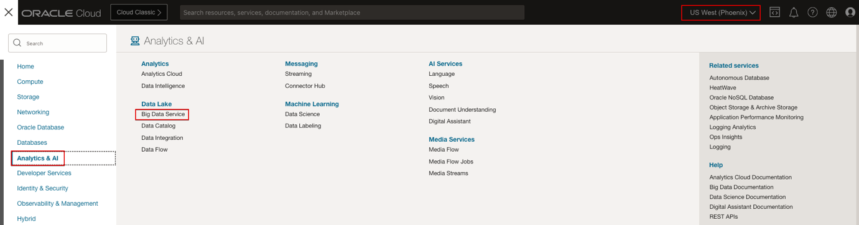
Task: Open the Data Science link
Action: tap(302, 114)
